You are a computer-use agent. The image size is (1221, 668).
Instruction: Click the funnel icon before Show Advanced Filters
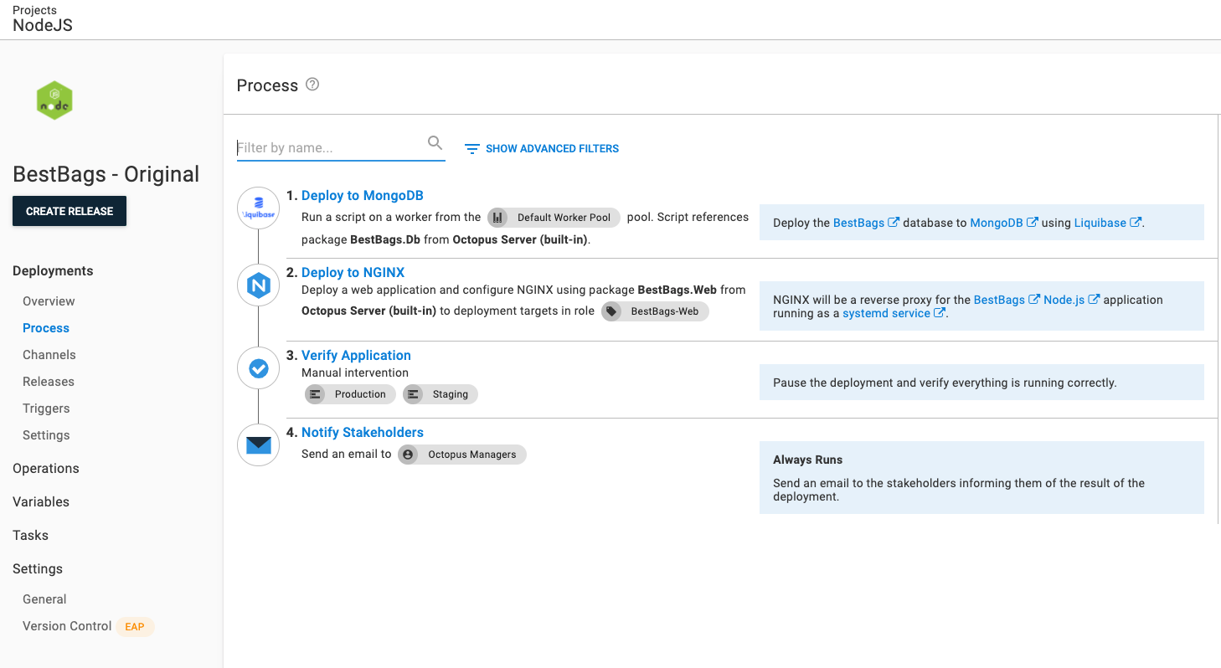471,148
